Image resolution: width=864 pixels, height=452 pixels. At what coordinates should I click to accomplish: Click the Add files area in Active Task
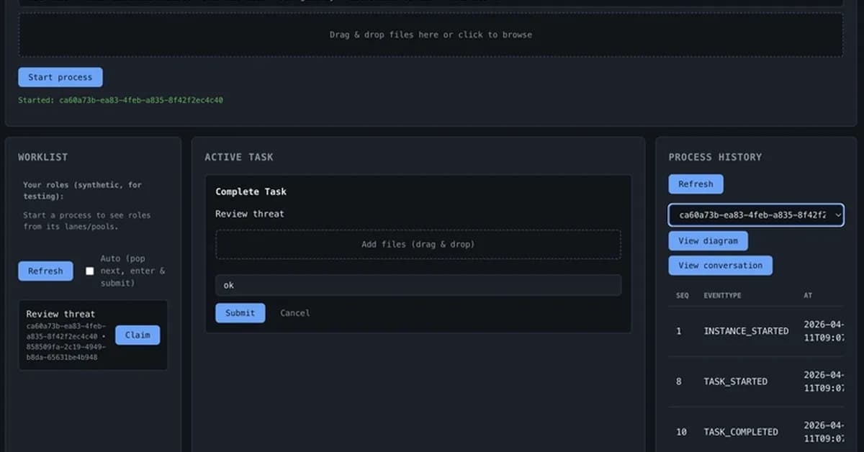(x=418, y=245)
